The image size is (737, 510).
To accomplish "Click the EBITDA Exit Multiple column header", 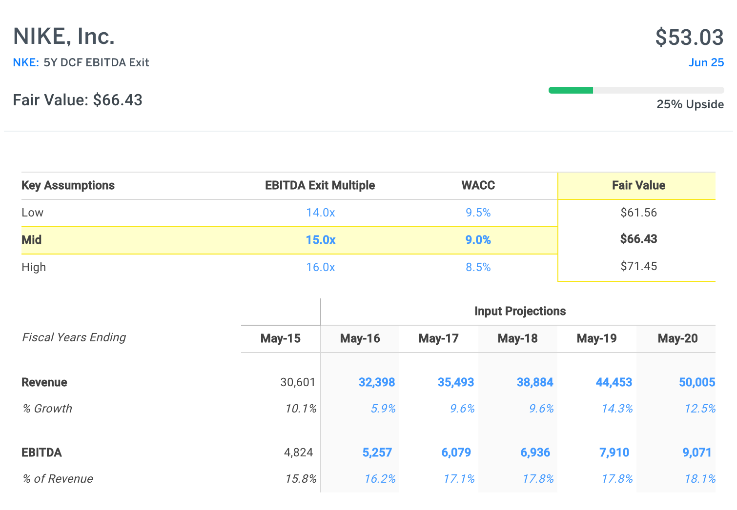I will 320,185.
